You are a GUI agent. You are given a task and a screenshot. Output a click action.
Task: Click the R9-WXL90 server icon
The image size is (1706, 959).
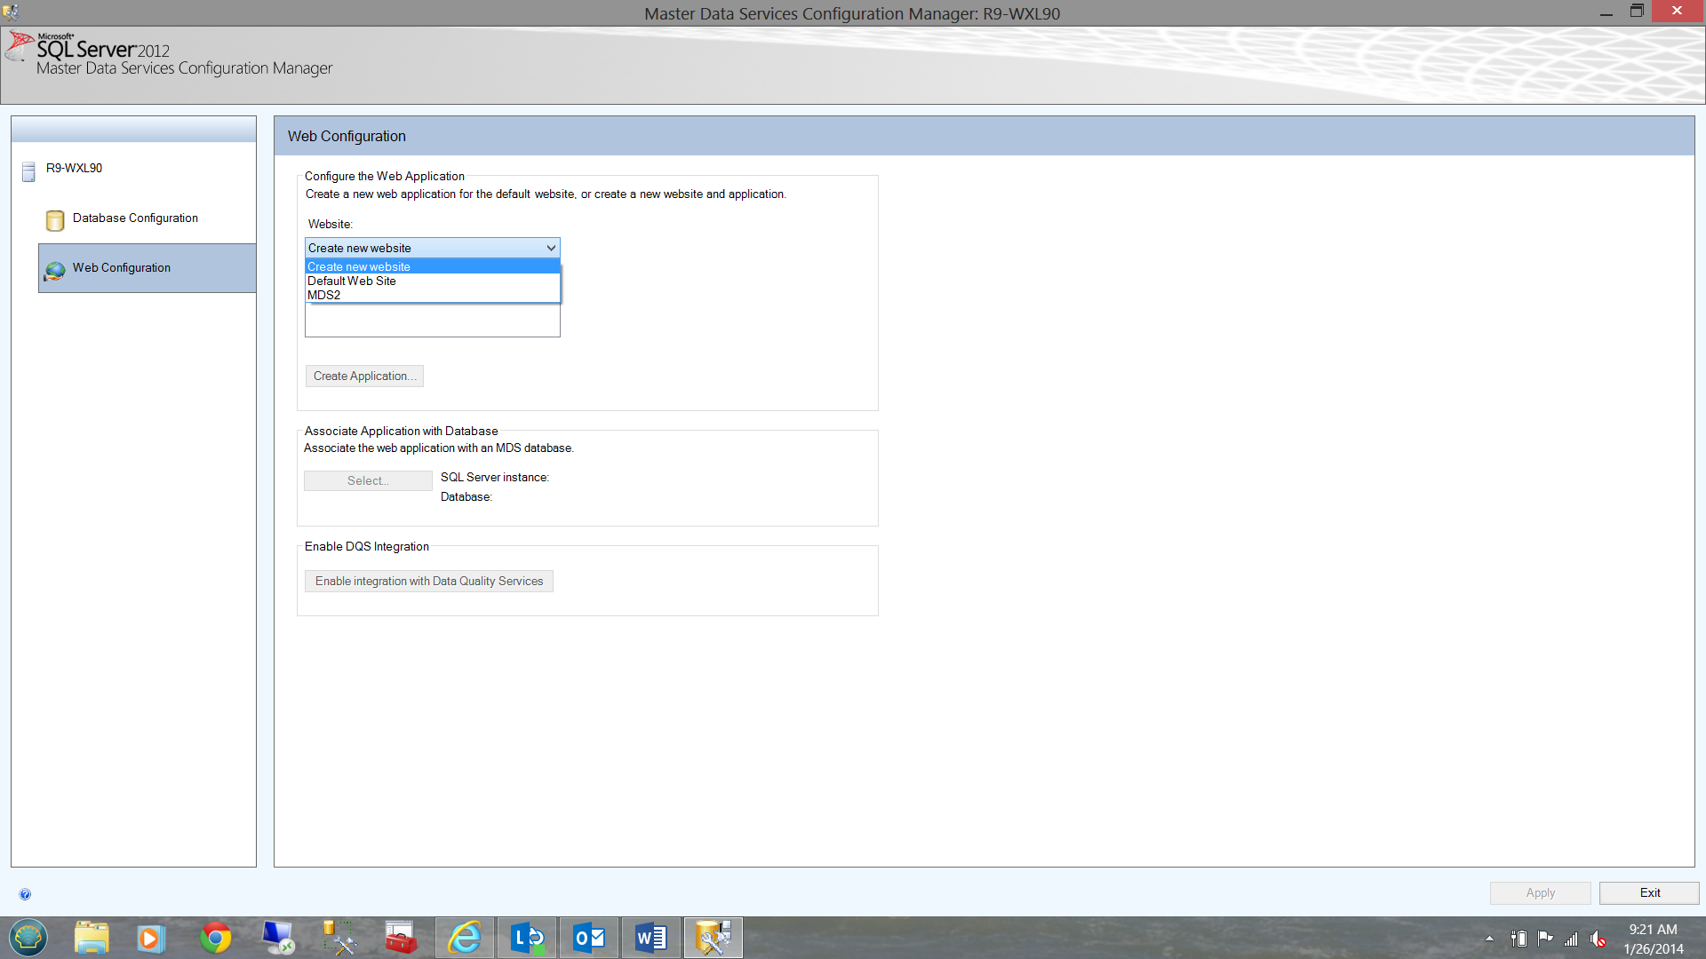click(28, 170)
